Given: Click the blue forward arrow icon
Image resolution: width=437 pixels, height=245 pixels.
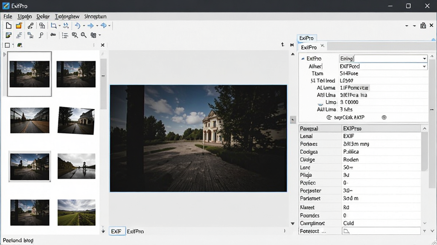Looking at the screenshot, I should coord(90,26).
